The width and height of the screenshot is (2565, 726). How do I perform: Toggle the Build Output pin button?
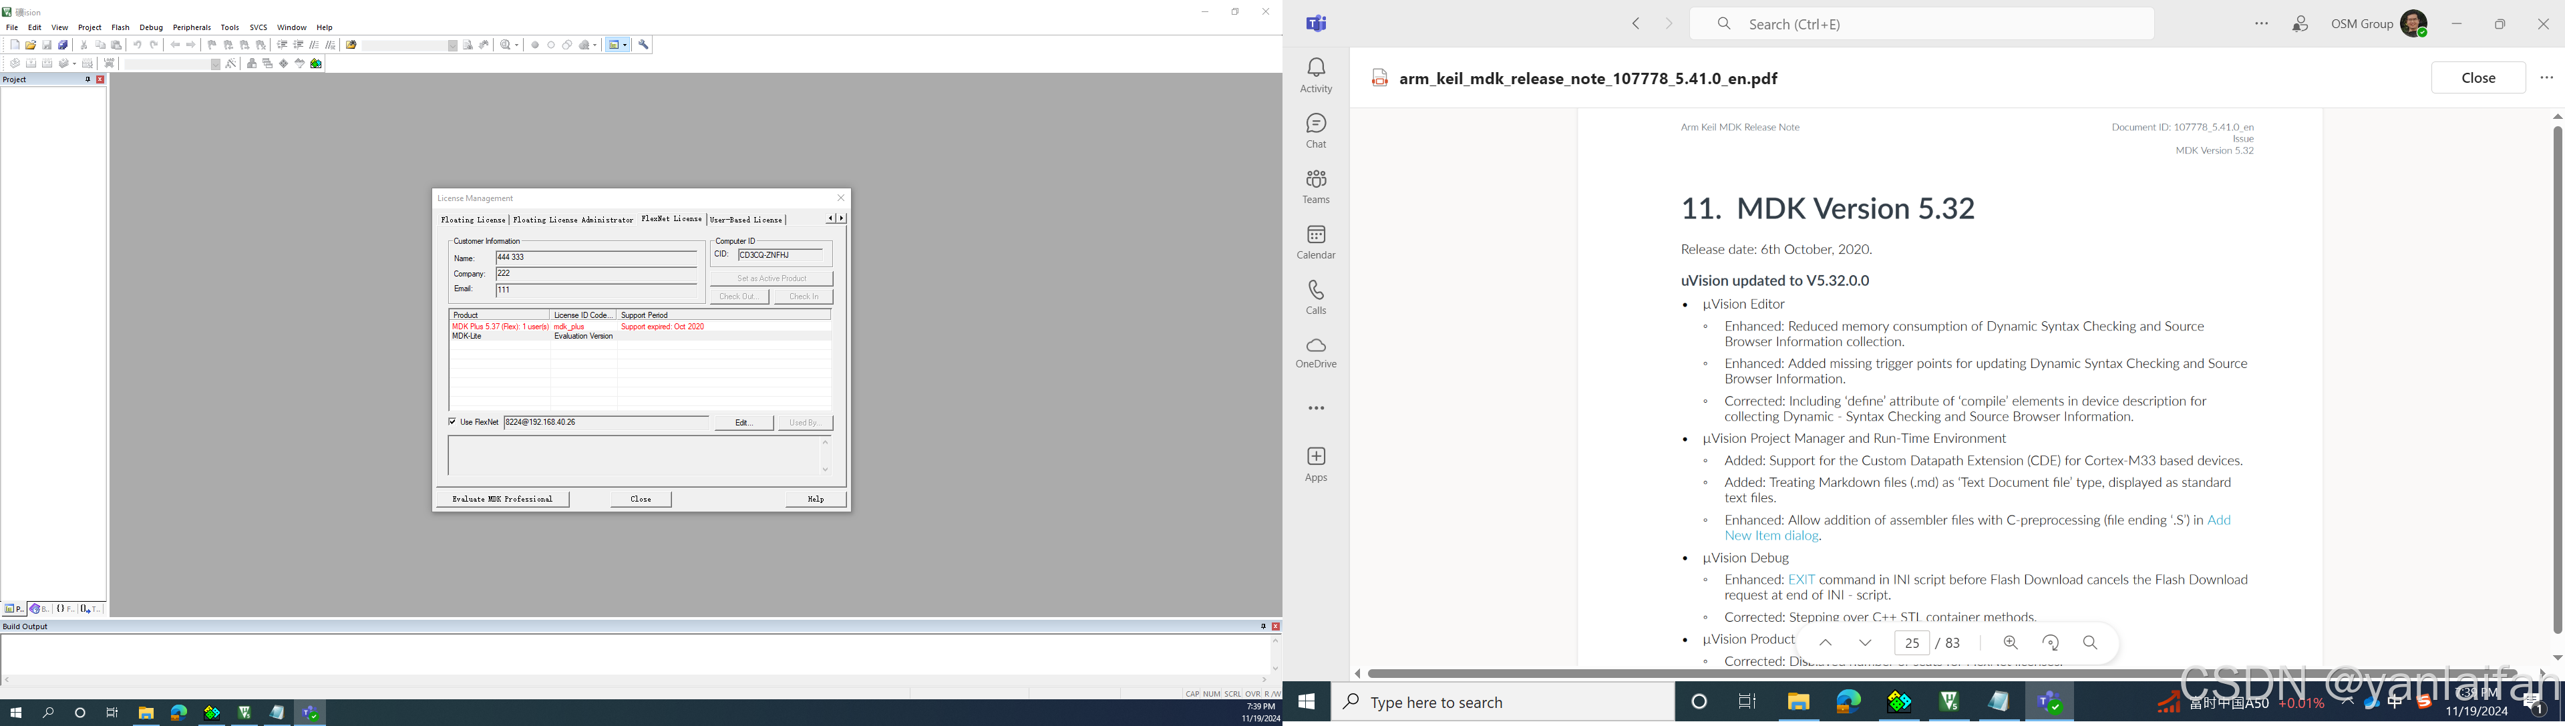click(1262, 626)
